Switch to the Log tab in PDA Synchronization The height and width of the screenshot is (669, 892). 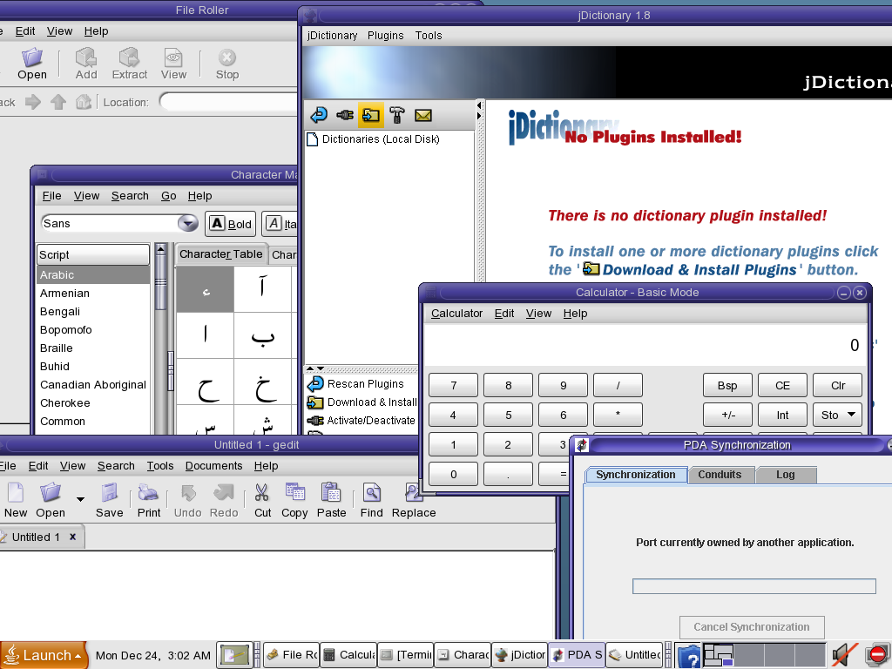tap(785, 475)
